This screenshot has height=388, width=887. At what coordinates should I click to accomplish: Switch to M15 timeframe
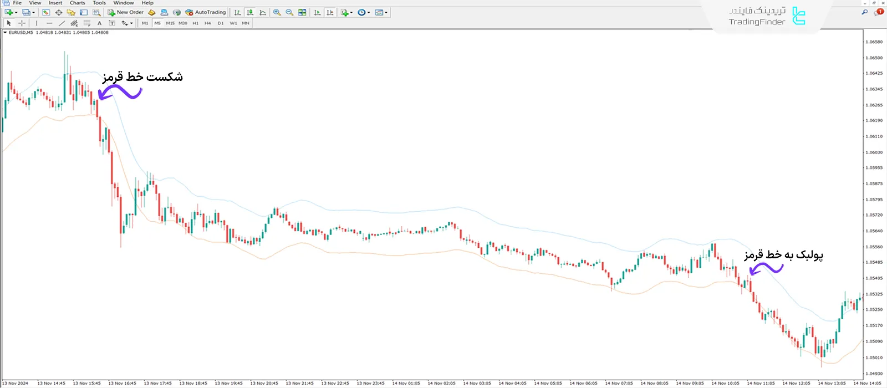[170, 23]
